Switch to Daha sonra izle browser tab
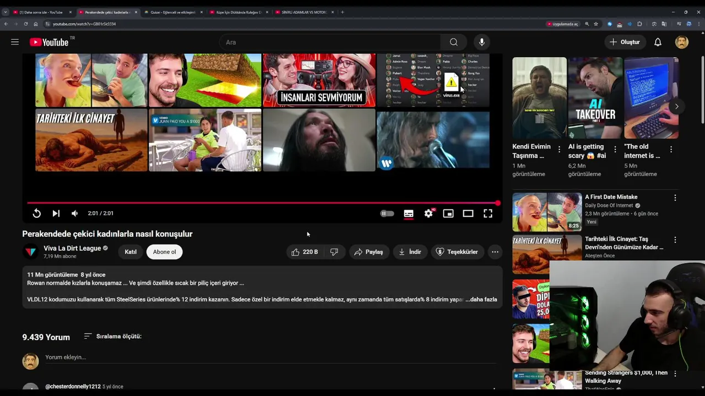This screenshot has width=705, height=396. tap(41, 12)
